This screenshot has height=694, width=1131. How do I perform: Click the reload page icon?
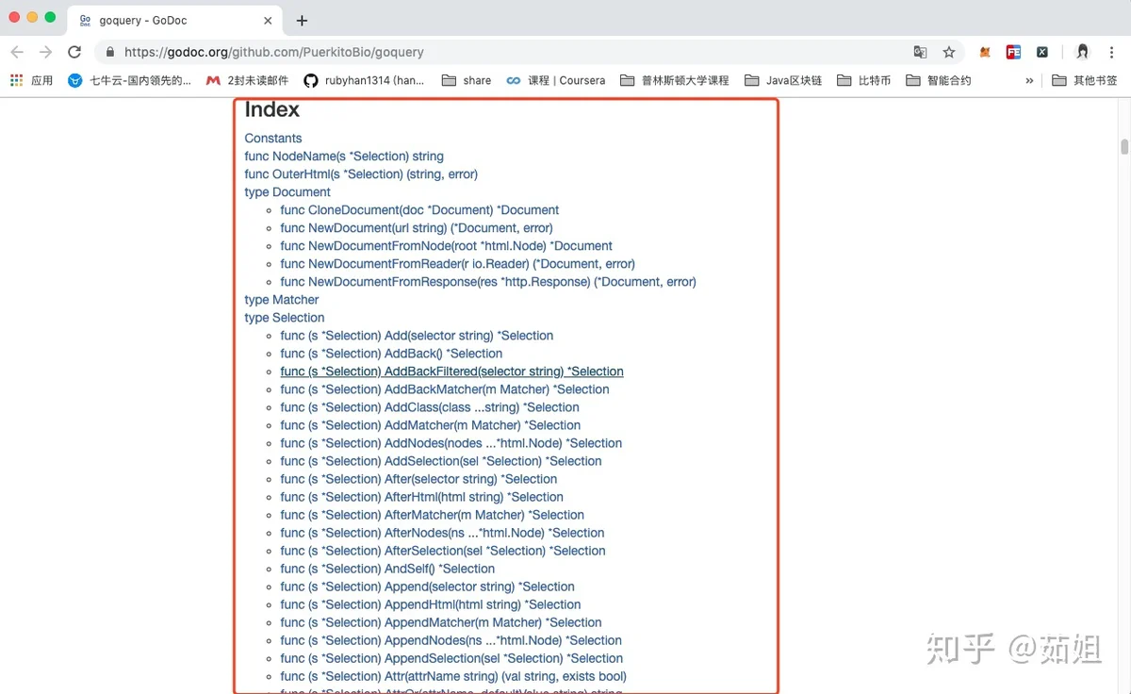(74, 53)
